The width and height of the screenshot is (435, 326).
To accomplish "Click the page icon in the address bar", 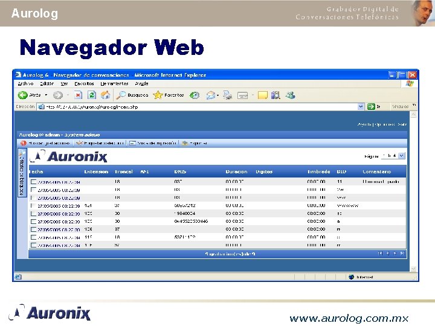I will pyautogui.click(x=41, y=107).
